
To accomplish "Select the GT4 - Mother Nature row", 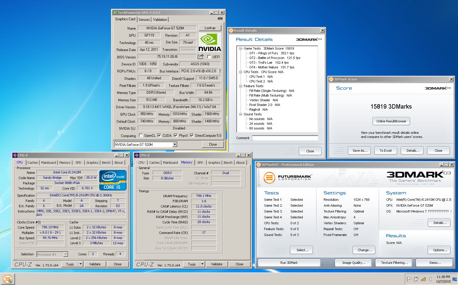I will 272,67.
